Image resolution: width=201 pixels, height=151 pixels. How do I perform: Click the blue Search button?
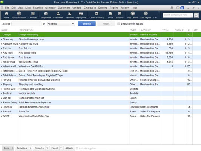pyautogui.click(x=87, y=24)
